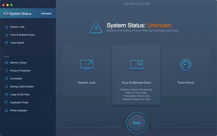Click the Turbo Boost sidebar gauge icon
Screen dimensions: 217x136
pyautogui.click(x=6, y=43)
